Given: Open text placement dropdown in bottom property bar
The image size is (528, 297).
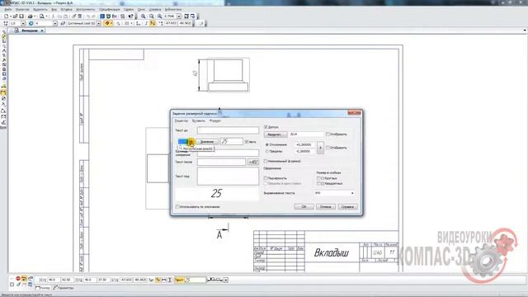Looking at the screenshot, I should coord(225,280).
